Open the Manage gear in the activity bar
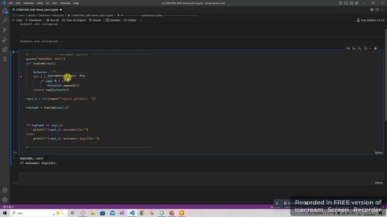Screen dimensions: 387x217 pos(5,200)
